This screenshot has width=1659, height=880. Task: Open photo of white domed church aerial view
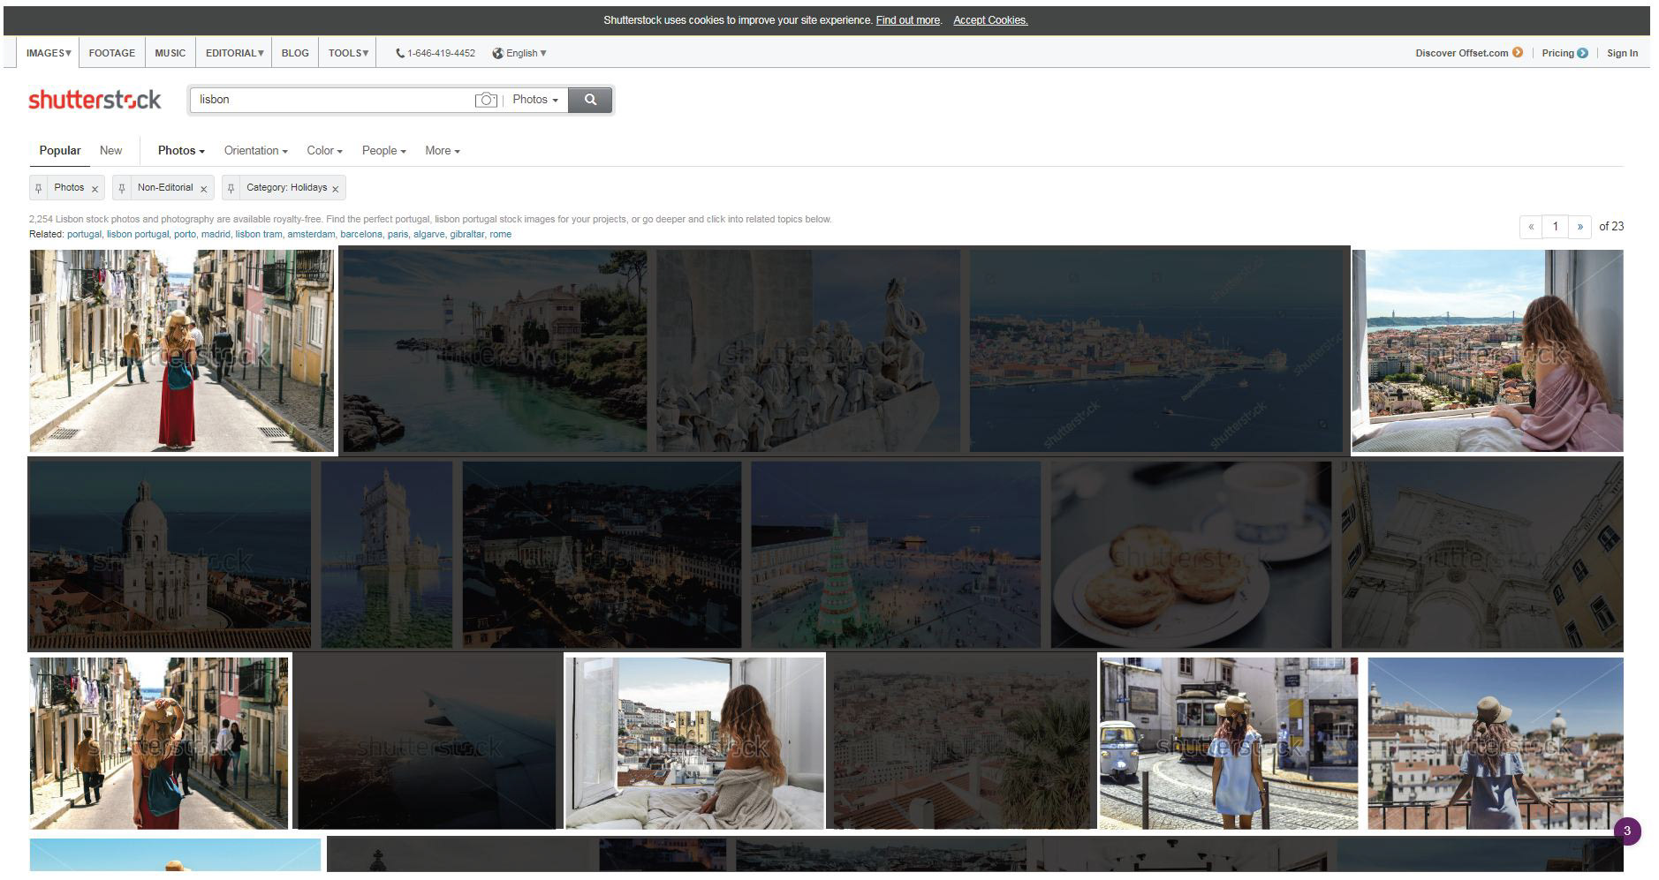(170, 554)
